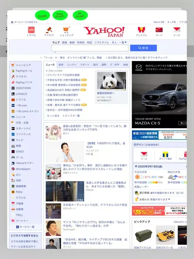Screen dimensions: 194x259
Task: Open the ジャパンライフ元会長を逮捕 headline
Action: coord(63,75)
